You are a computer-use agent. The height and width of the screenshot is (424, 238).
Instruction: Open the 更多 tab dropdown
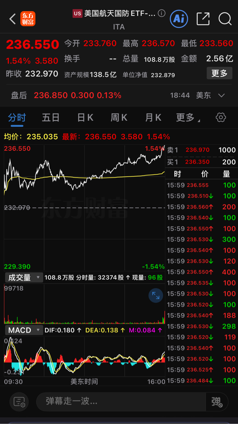click(x=188, y=118)
